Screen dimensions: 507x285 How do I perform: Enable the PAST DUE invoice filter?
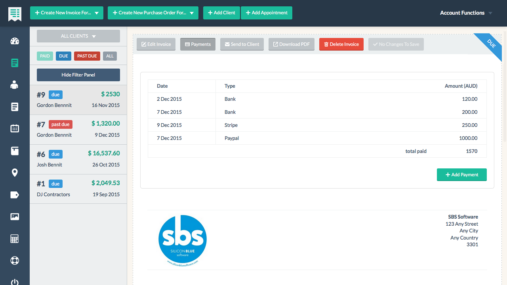pos(87,56)
